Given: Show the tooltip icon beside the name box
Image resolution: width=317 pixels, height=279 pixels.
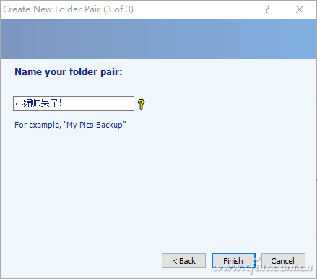Looking at the screenshot, I should [142, 105].
